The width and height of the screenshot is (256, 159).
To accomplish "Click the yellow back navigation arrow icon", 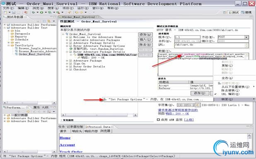I will pos(77,12).
